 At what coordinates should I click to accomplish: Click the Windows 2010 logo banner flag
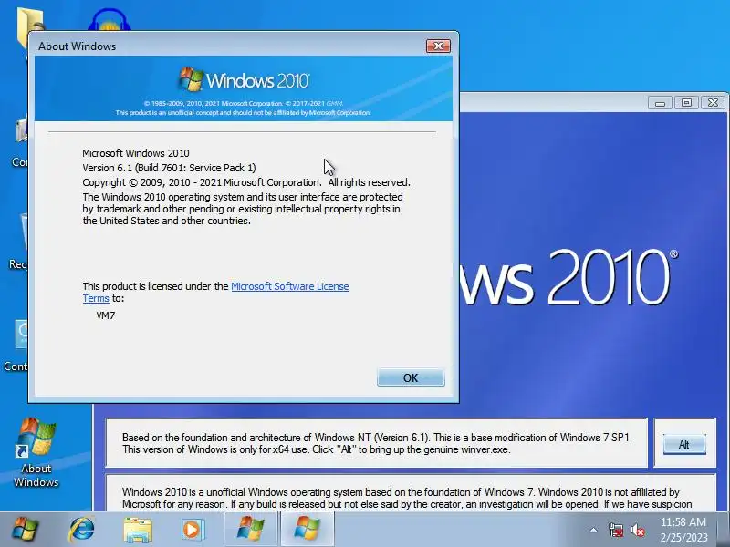tap(191, 79)
